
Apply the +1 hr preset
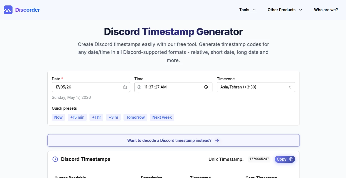coord(97,117)
